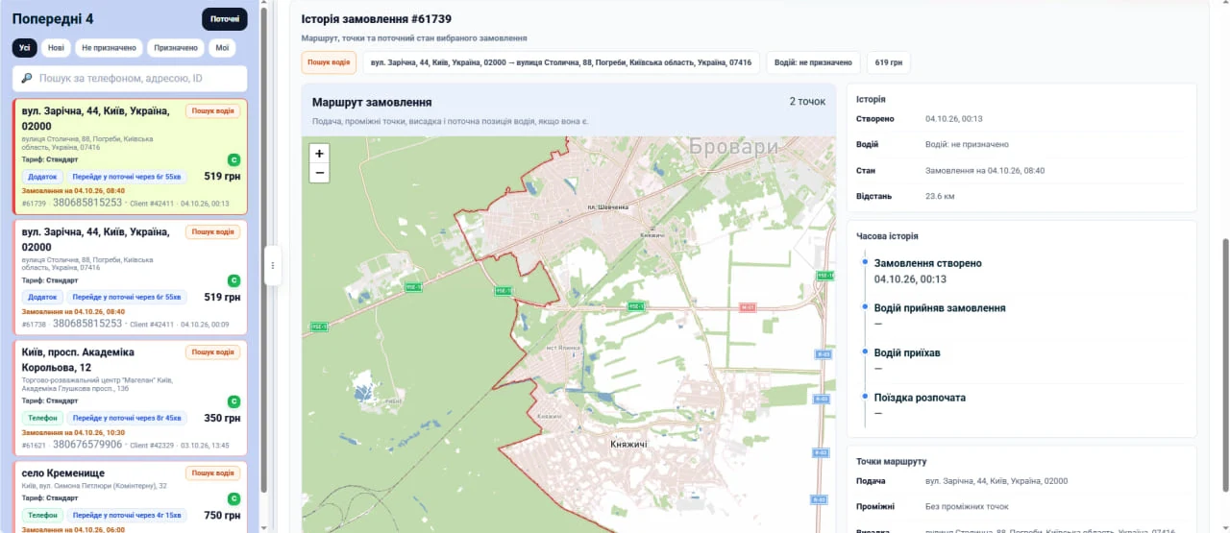Select the Призначено filter tab
1230x533 pixels.
[176, 48]
